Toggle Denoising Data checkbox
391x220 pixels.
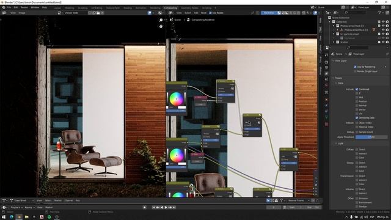(x=357, y=118)
